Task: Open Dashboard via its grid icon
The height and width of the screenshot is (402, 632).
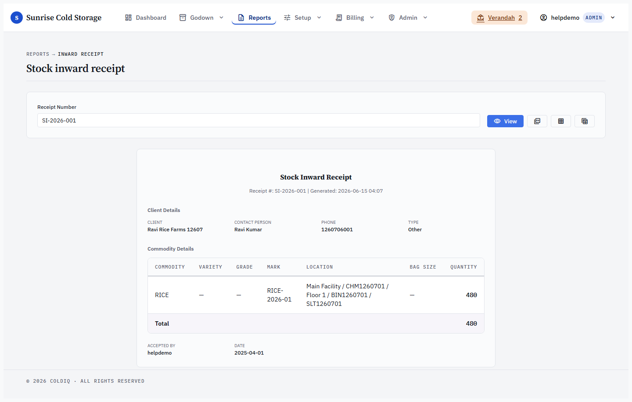Action: coord(128,18)
